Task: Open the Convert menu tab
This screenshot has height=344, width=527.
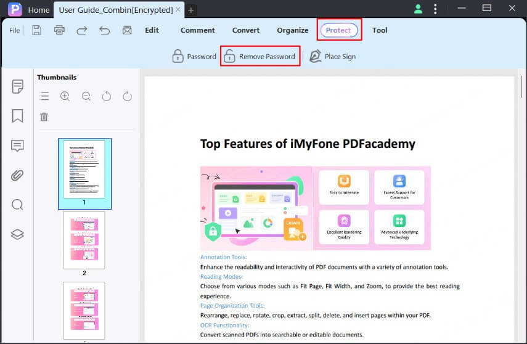Action: [x=246, y=30]
